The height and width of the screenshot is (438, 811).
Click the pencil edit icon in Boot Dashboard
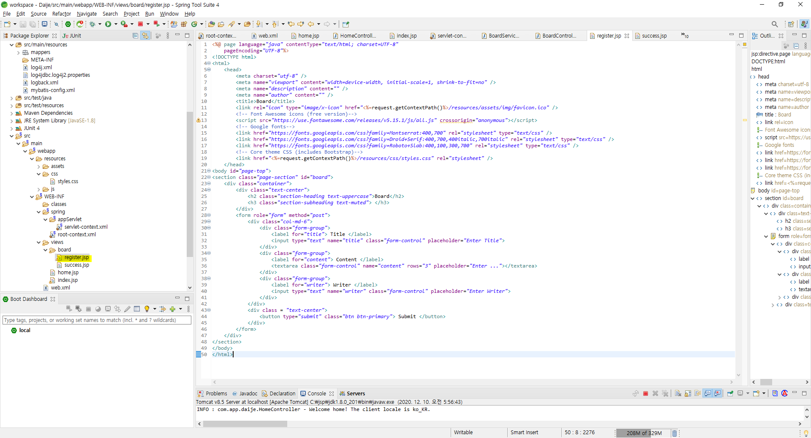[x=127, y=309]
